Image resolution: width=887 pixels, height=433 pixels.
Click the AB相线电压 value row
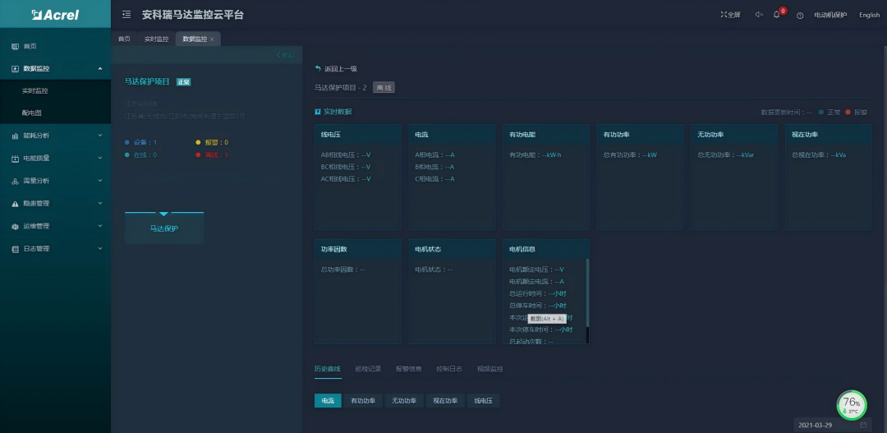(346, 154)
